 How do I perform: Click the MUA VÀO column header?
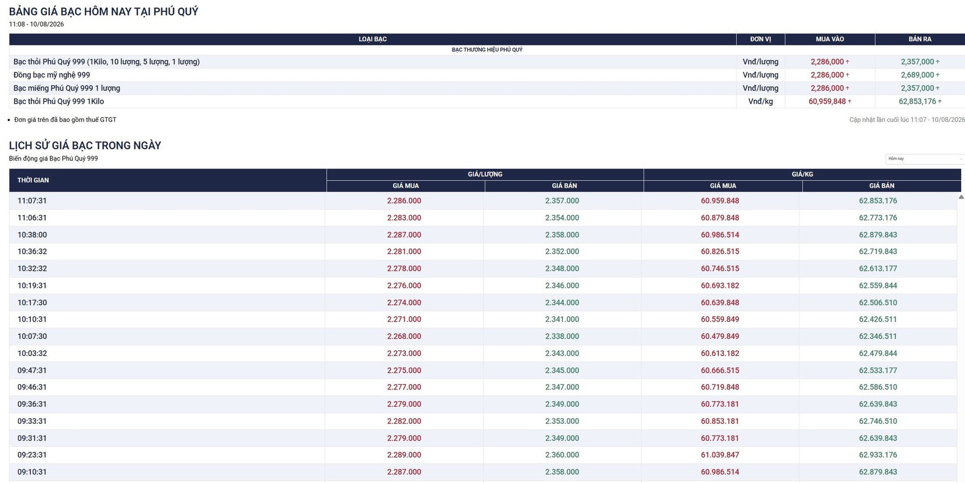[830, 39]
